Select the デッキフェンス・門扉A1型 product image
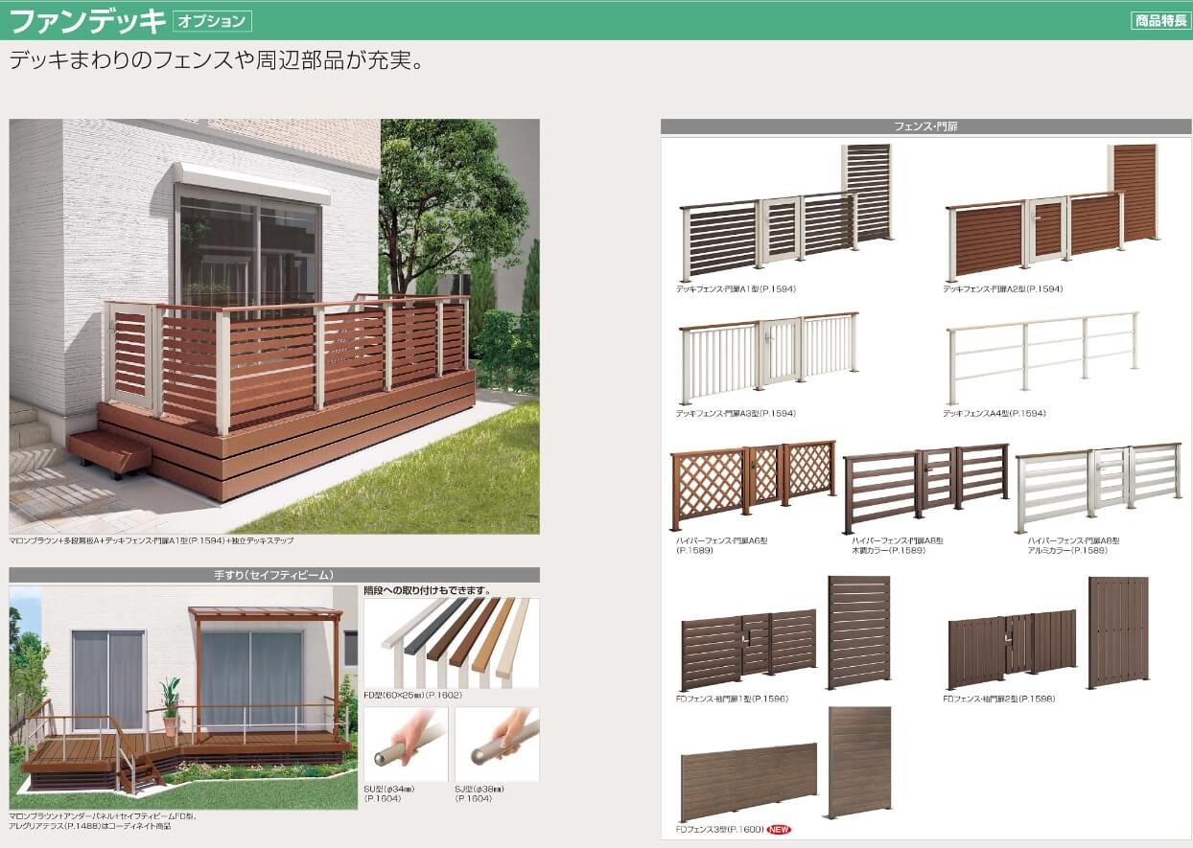This screenshot has height=848, width=1193. [786, 211]
